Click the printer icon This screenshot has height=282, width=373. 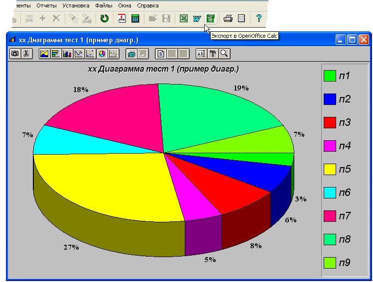228,18
